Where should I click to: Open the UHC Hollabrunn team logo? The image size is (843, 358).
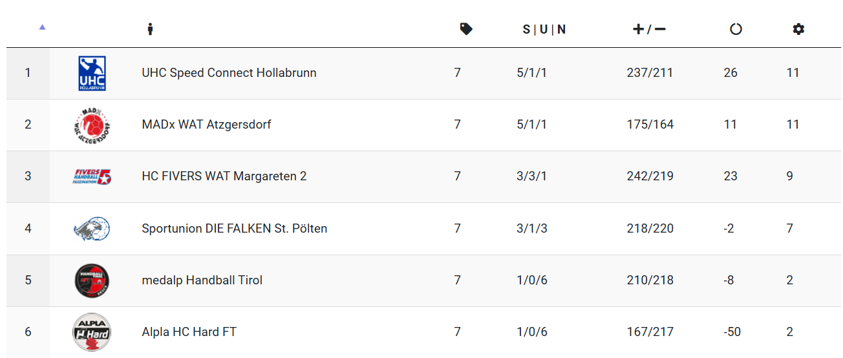pos(92,73)
